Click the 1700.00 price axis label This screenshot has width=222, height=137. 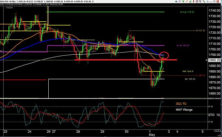(214, 55)
